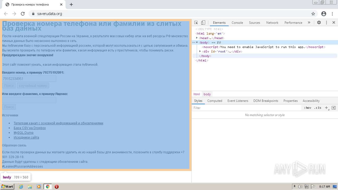Open База CSV на Dropbox link

click(x=30, y=128)
